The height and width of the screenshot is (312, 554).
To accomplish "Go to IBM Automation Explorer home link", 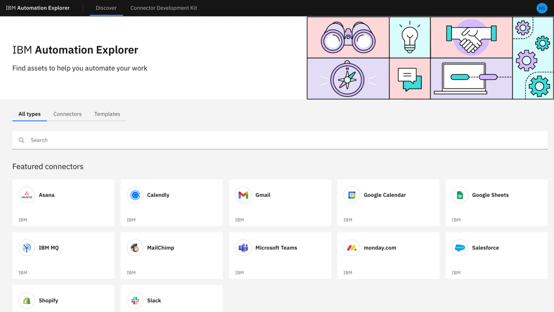I will click(x=38, y=8).
